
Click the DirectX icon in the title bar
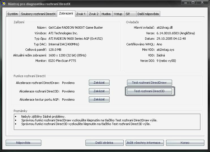coord(4,4)
